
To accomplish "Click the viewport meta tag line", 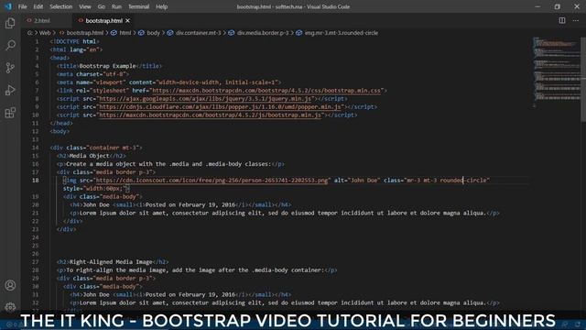I will click(x=168, y=82).
